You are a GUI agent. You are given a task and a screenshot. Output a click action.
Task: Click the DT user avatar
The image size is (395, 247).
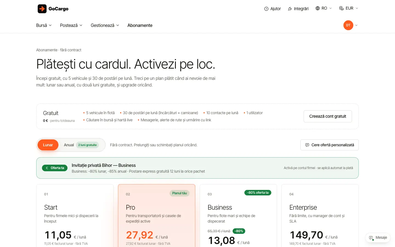click(348, 25)
